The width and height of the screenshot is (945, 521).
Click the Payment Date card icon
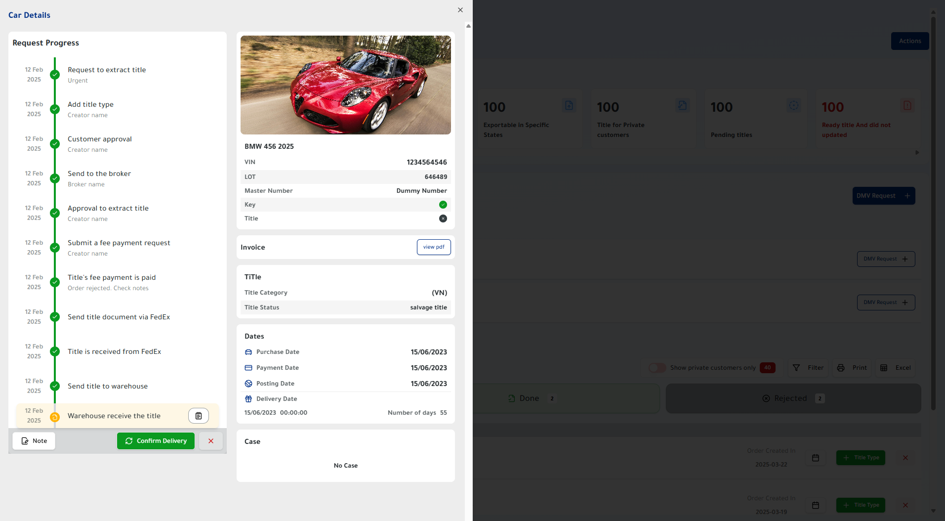[248, 368]
